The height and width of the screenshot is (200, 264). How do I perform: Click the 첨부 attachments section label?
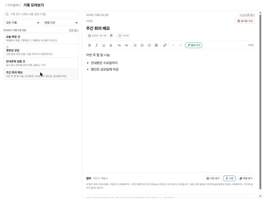coord(89,178)
